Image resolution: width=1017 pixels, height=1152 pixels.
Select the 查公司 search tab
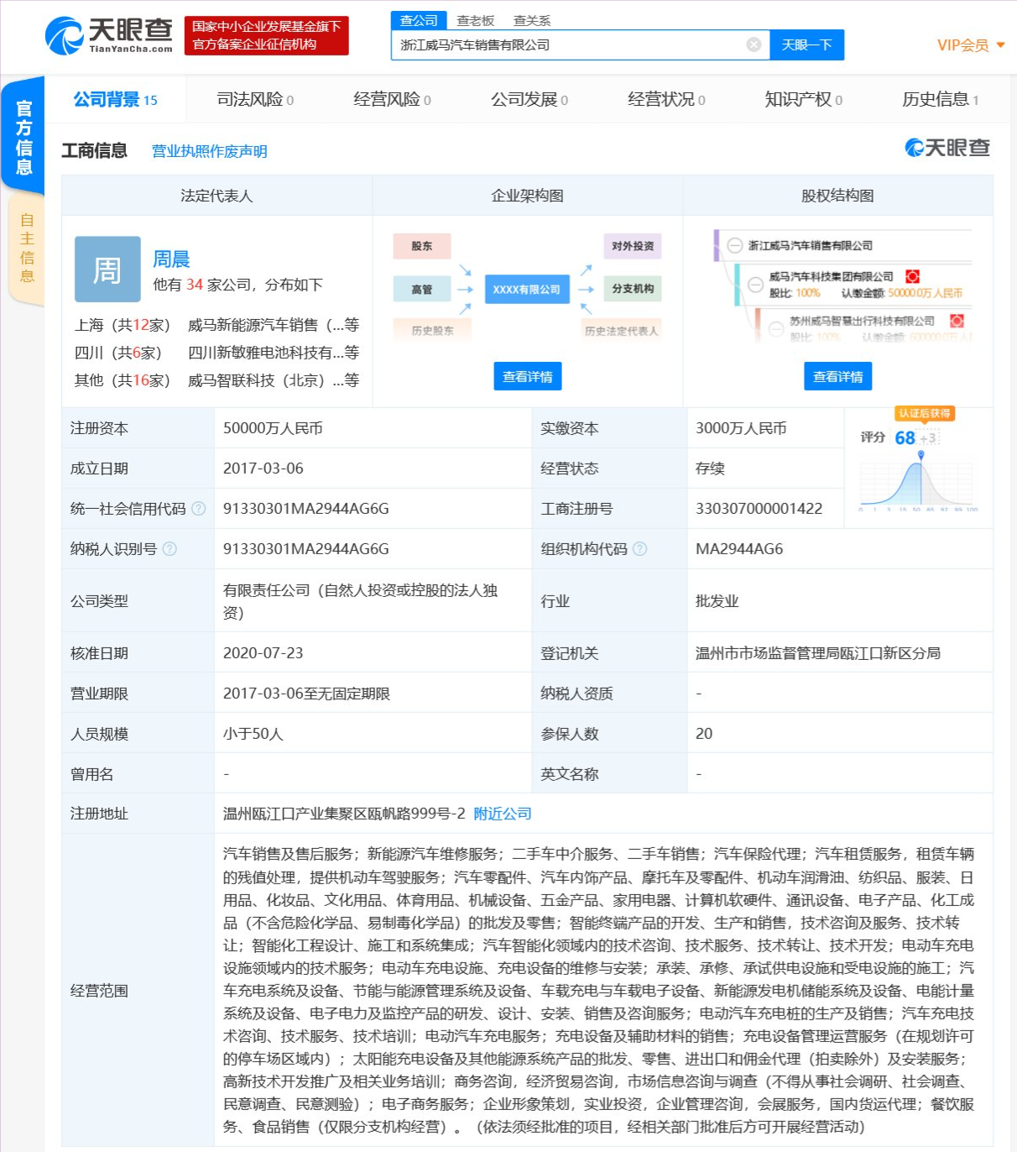pos(419,21)
